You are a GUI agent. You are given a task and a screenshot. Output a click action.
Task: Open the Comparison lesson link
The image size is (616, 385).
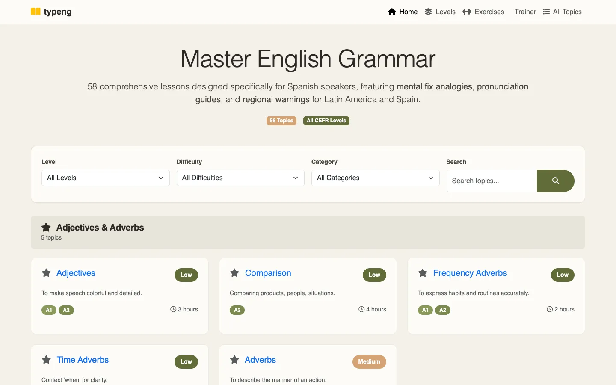(268, 273)
